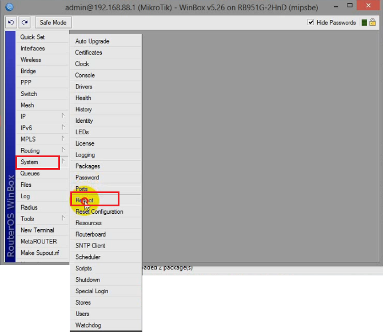Open MetaROUTER menu
Viewport: 383px width, 332px height.
[42, 242]
